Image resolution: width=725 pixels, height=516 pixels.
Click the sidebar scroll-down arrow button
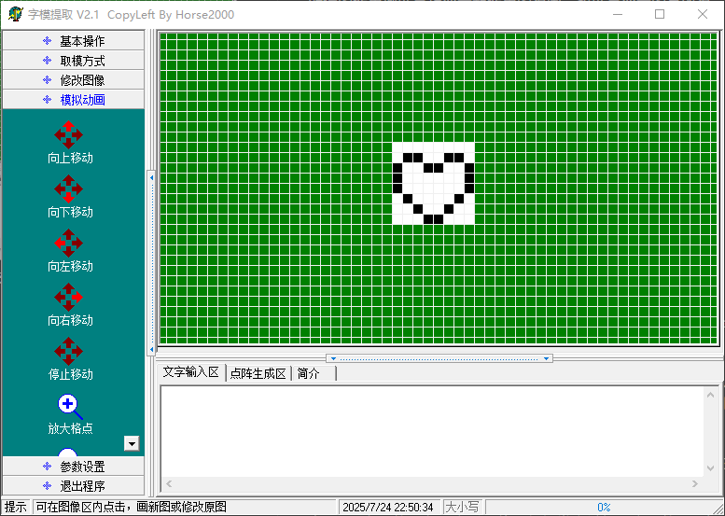pos(132,443)
